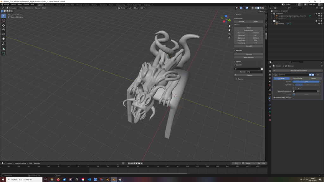The height and width of the screenshot is (182, 324).
Task: Open the Physics properties tab
Action: (x=270, y=105)
